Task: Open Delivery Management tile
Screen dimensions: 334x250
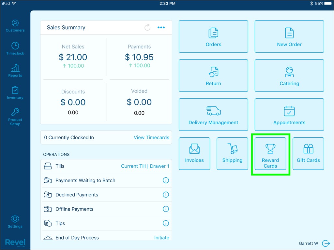Action: pyautogui.click(x=213, y=115)
